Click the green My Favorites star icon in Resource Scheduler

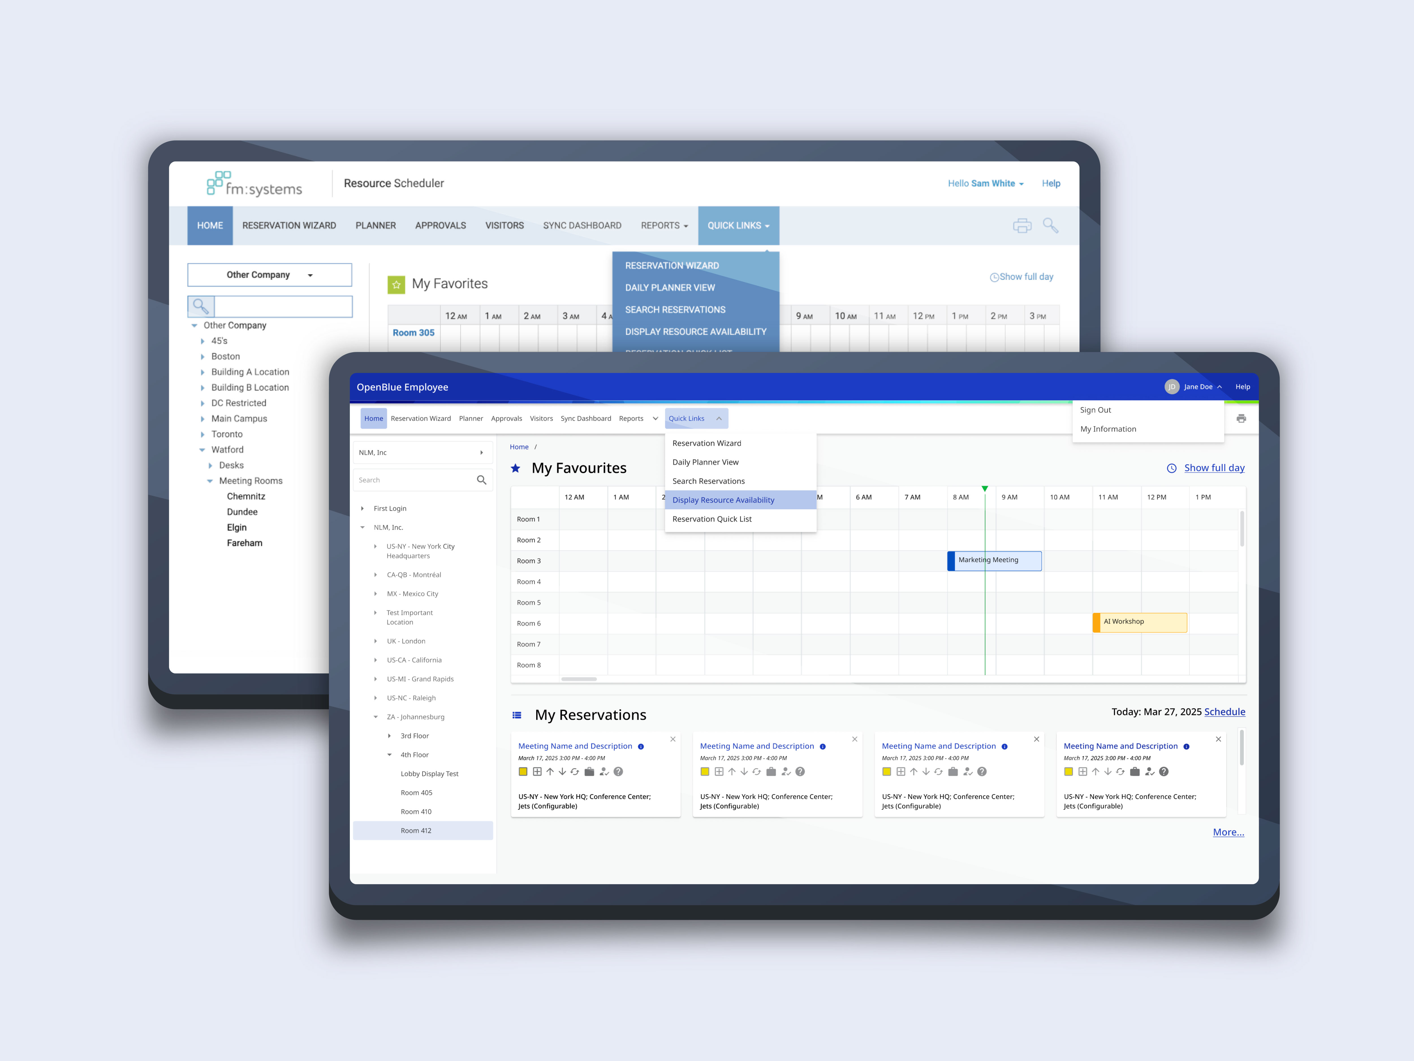click(x=396, y=285)
